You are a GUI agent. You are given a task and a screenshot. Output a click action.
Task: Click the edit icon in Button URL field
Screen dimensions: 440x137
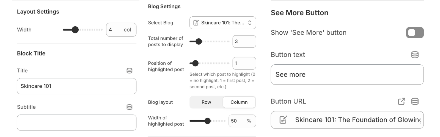point(283,120)
